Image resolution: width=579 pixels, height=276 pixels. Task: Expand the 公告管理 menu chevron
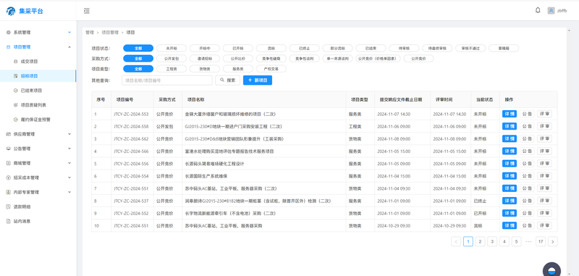69,149
